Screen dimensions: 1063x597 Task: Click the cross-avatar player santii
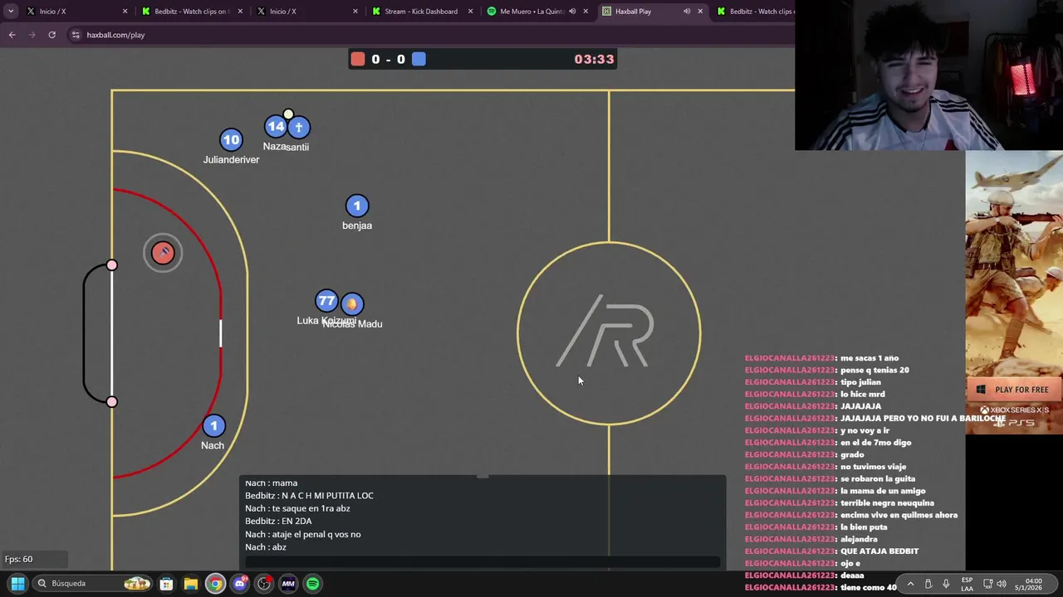pyautogui.click(x=299, y=128)
